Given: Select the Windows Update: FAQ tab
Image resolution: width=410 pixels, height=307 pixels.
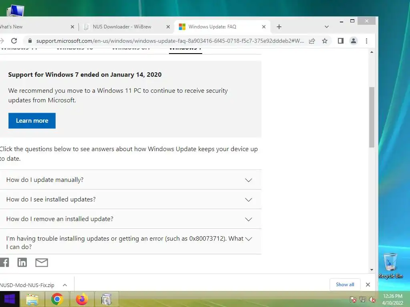Looking at the screenshot, I should point(222,27).
